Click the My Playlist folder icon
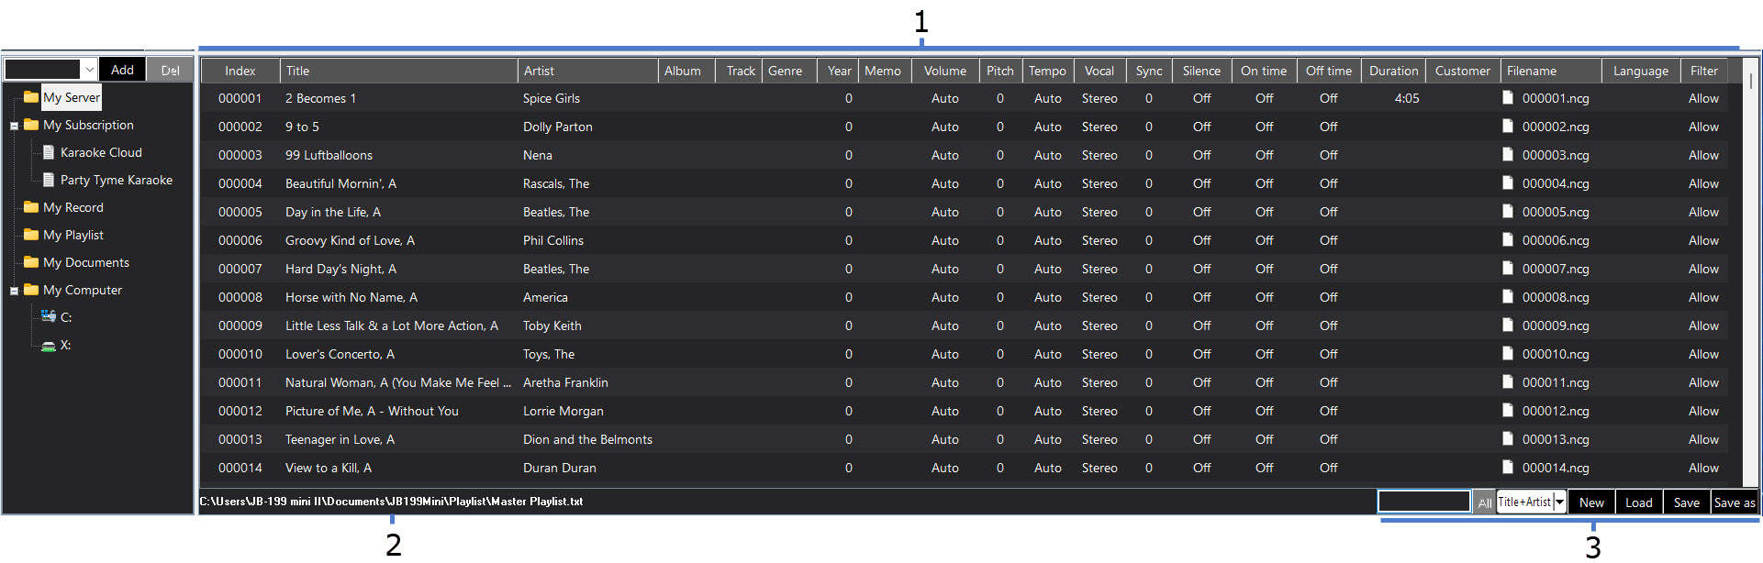The width and height of the screenshot is (1763, 563). (31, 235)
